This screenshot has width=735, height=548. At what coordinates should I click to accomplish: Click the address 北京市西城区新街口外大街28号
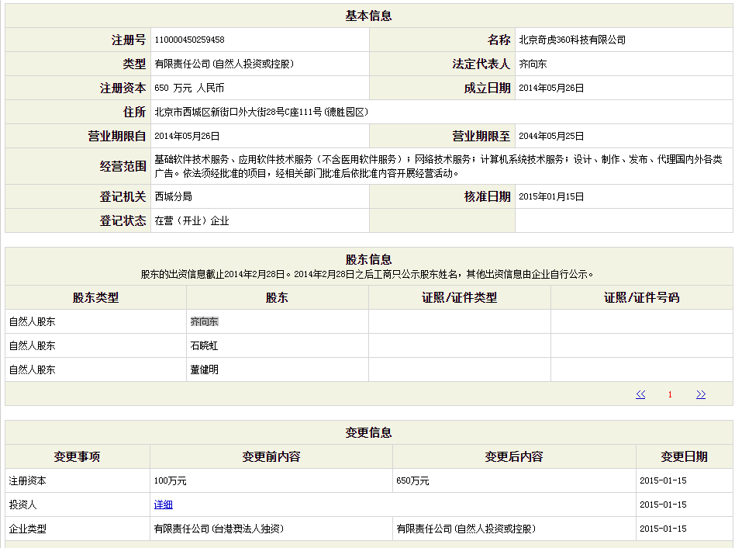261,112
